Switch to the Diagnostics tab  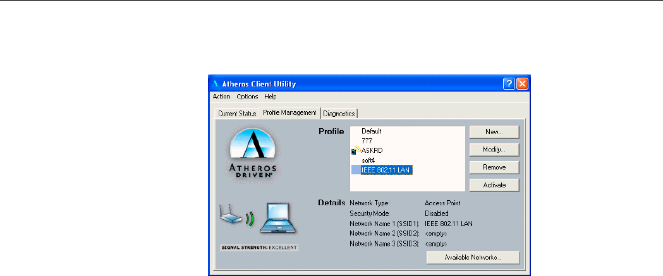tap(339, 114)
